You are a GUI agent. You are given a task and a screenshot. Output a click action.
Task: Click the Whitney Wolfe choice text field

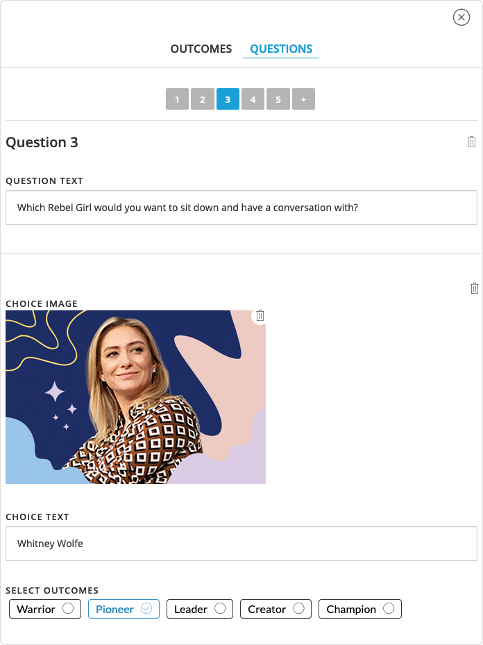click(x=241, y=544)
